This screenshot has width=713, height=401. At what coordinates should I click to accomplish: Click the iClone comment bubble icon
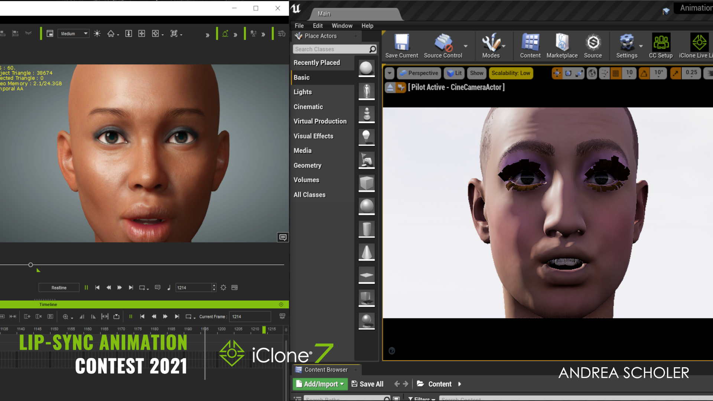157,287
